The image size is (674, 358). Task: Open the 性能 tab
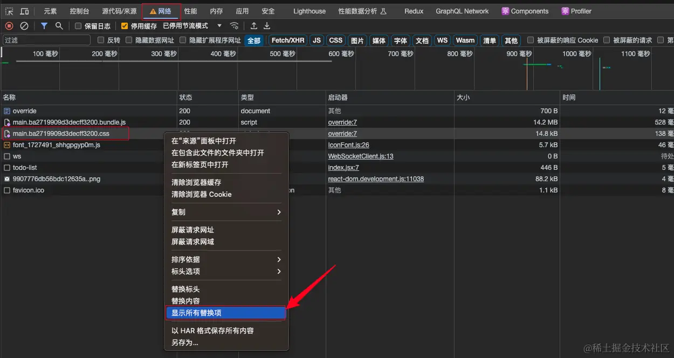(190, 11)
